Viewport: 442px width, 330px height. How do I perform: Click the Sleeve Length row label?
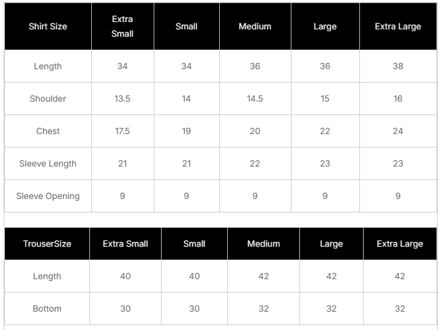click(x=48, y=163)
